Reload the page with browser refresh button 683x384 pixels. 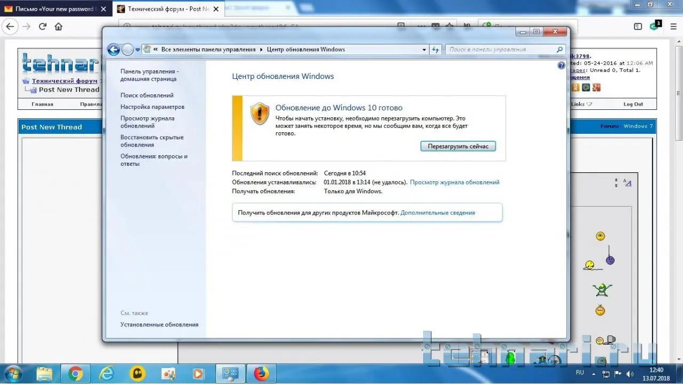43,27
